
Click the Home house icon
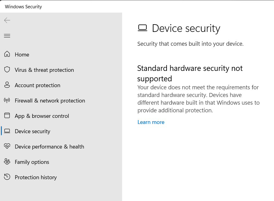7,54
